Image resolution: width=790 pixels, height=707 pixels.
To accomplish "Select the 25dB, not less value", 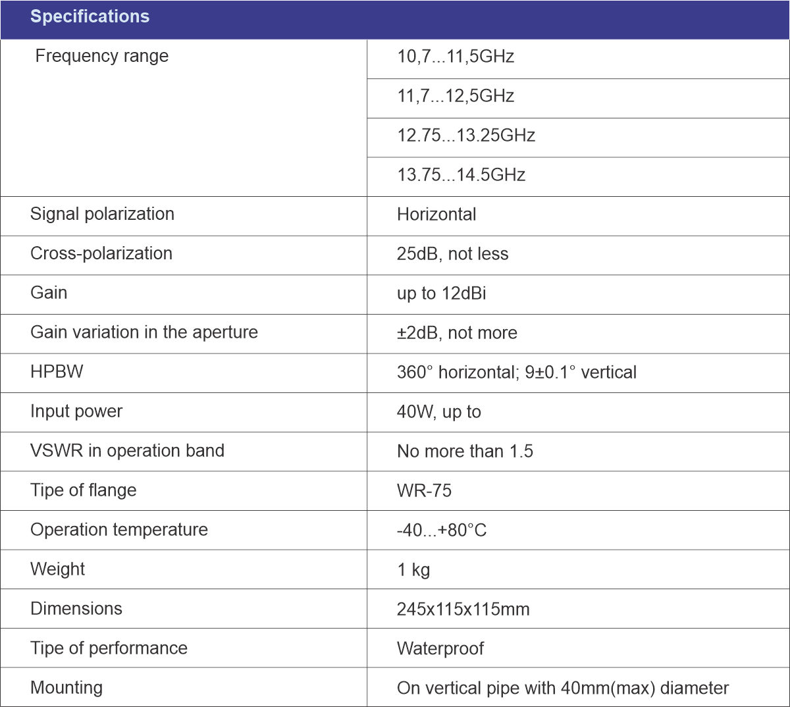I will tap(452, 254).
